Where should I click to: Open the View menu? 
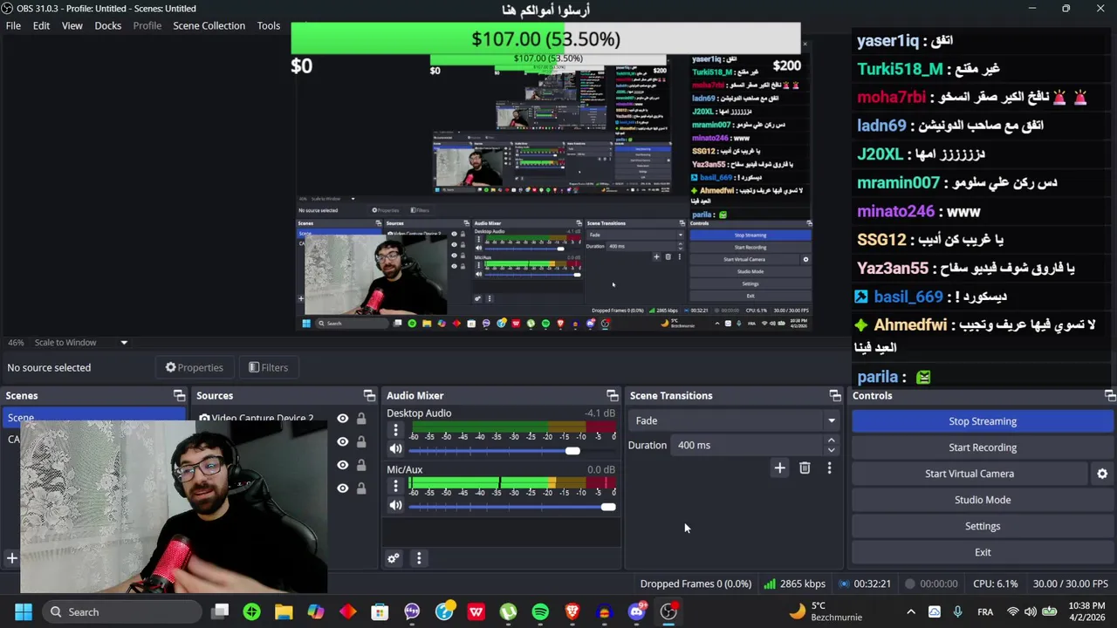pos(72,25)
